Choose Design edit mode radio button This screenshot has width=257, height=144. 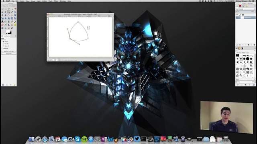click(x=3, y=42)
